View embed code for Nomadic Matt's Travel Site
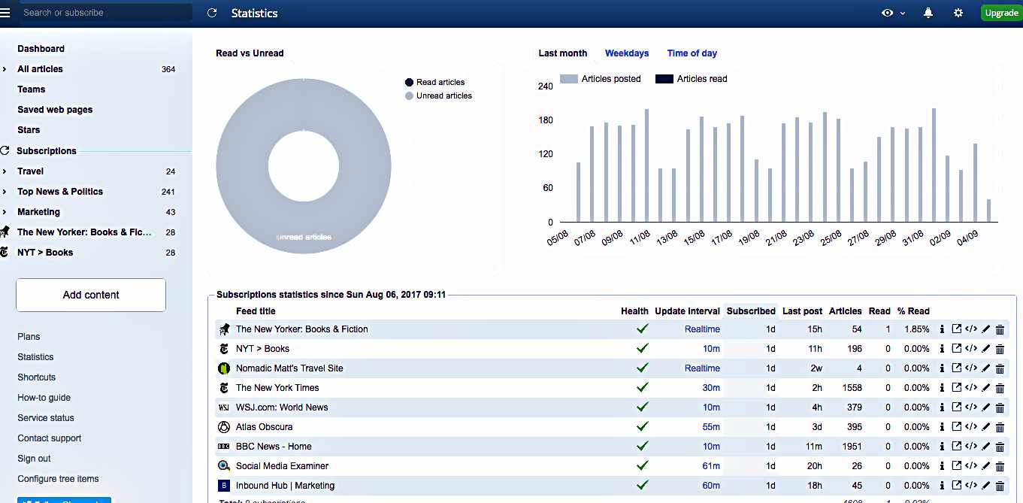This screenshot has height=503, width=1023. coord(971,368)
